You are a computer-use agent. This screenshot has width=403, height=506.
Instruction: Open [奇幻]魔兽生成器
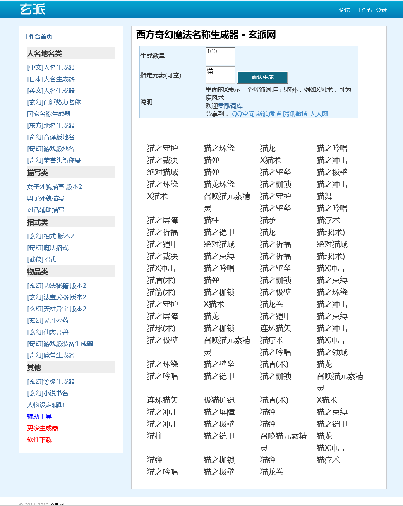[x=51, y=355]
